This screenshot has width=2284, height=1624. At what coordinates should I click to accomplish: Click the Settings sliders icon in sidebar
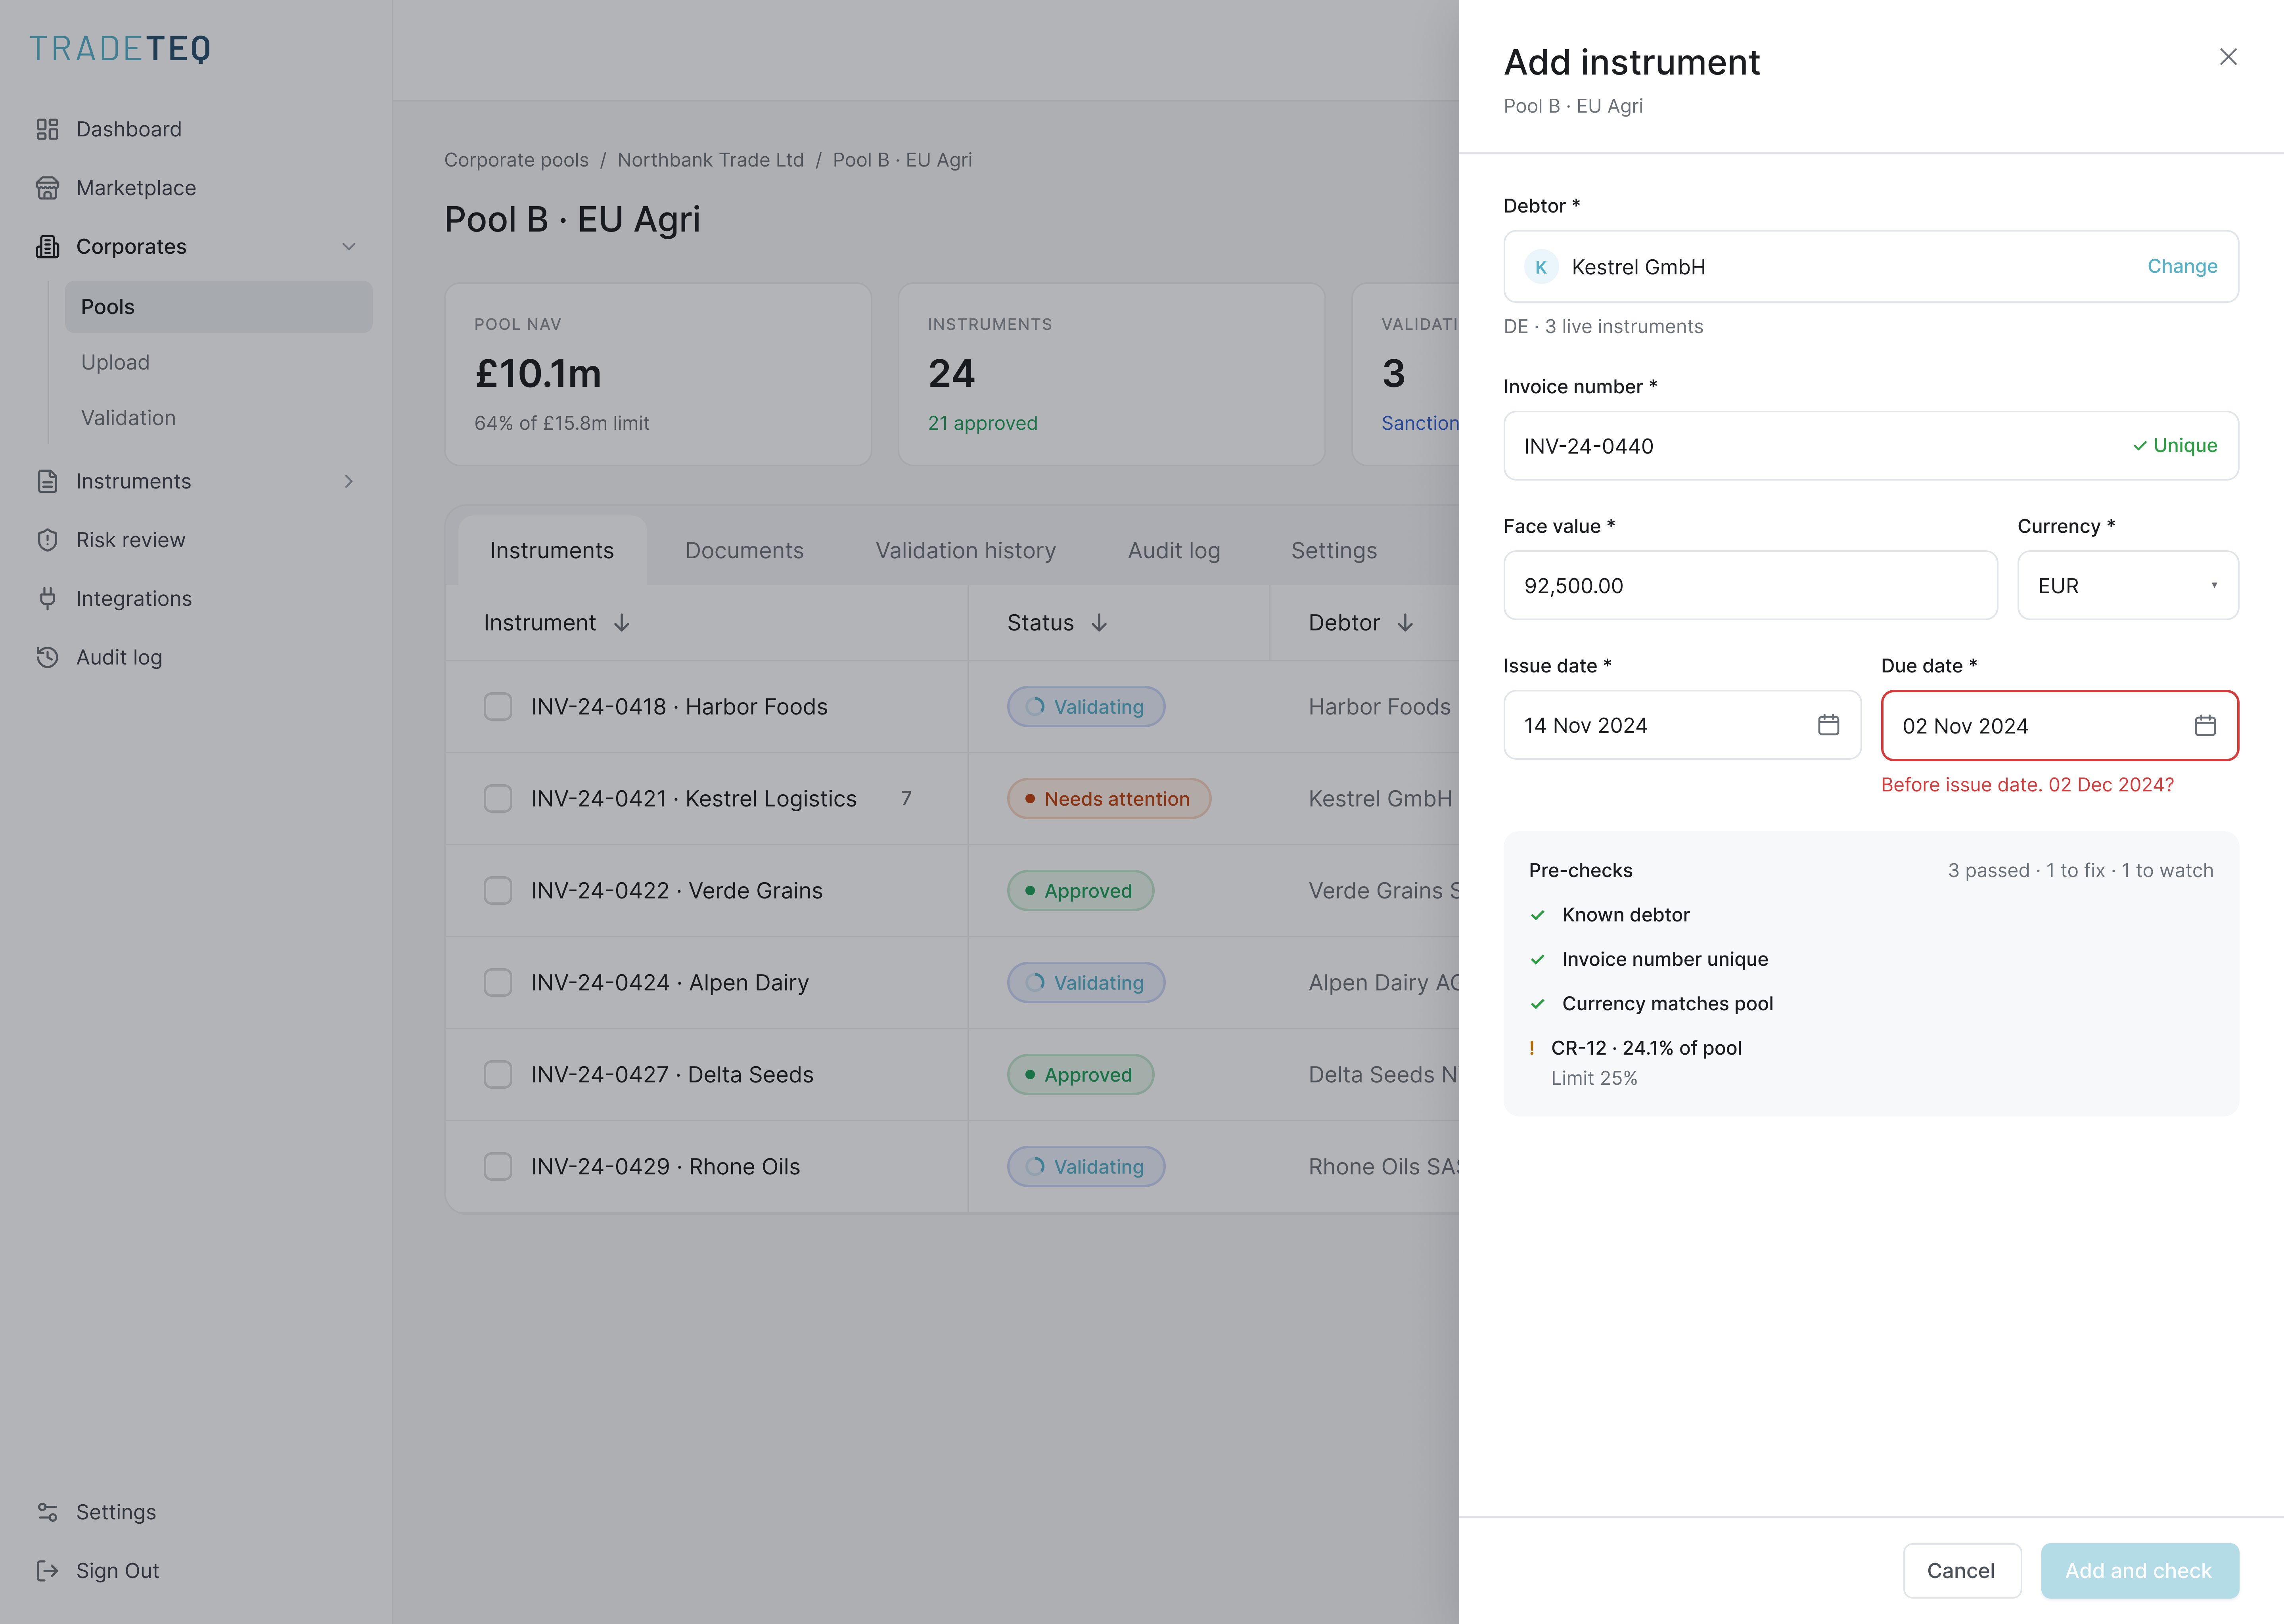click(47, 1512)
